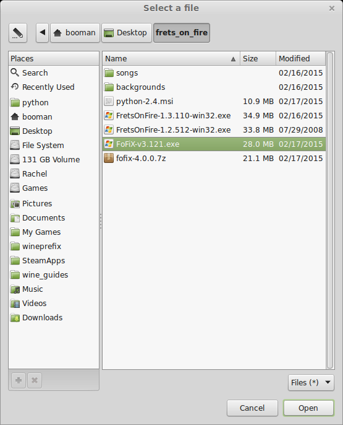Open the wine_guides folder icon

pos(15,274)
